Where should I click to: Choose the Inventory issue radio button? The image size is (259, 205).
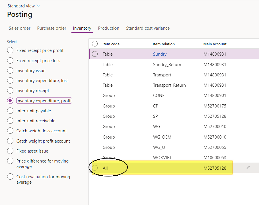pyautogui.click(x=10, y=71)
